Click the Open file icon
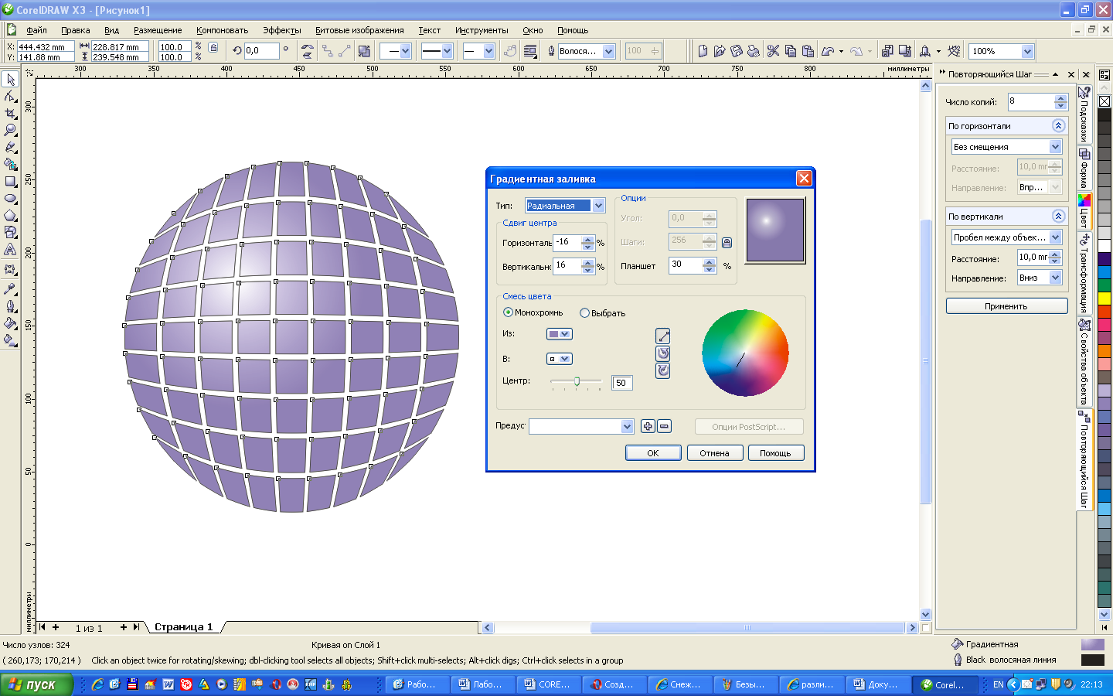The image size is (1113, 696). click(720, 51)
